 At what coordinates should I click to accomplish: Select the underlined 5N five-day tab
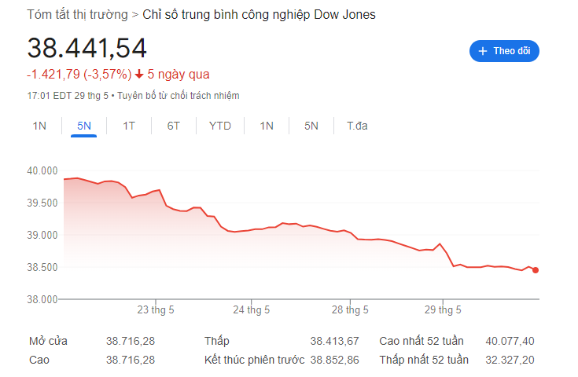(x=84, y=126)
